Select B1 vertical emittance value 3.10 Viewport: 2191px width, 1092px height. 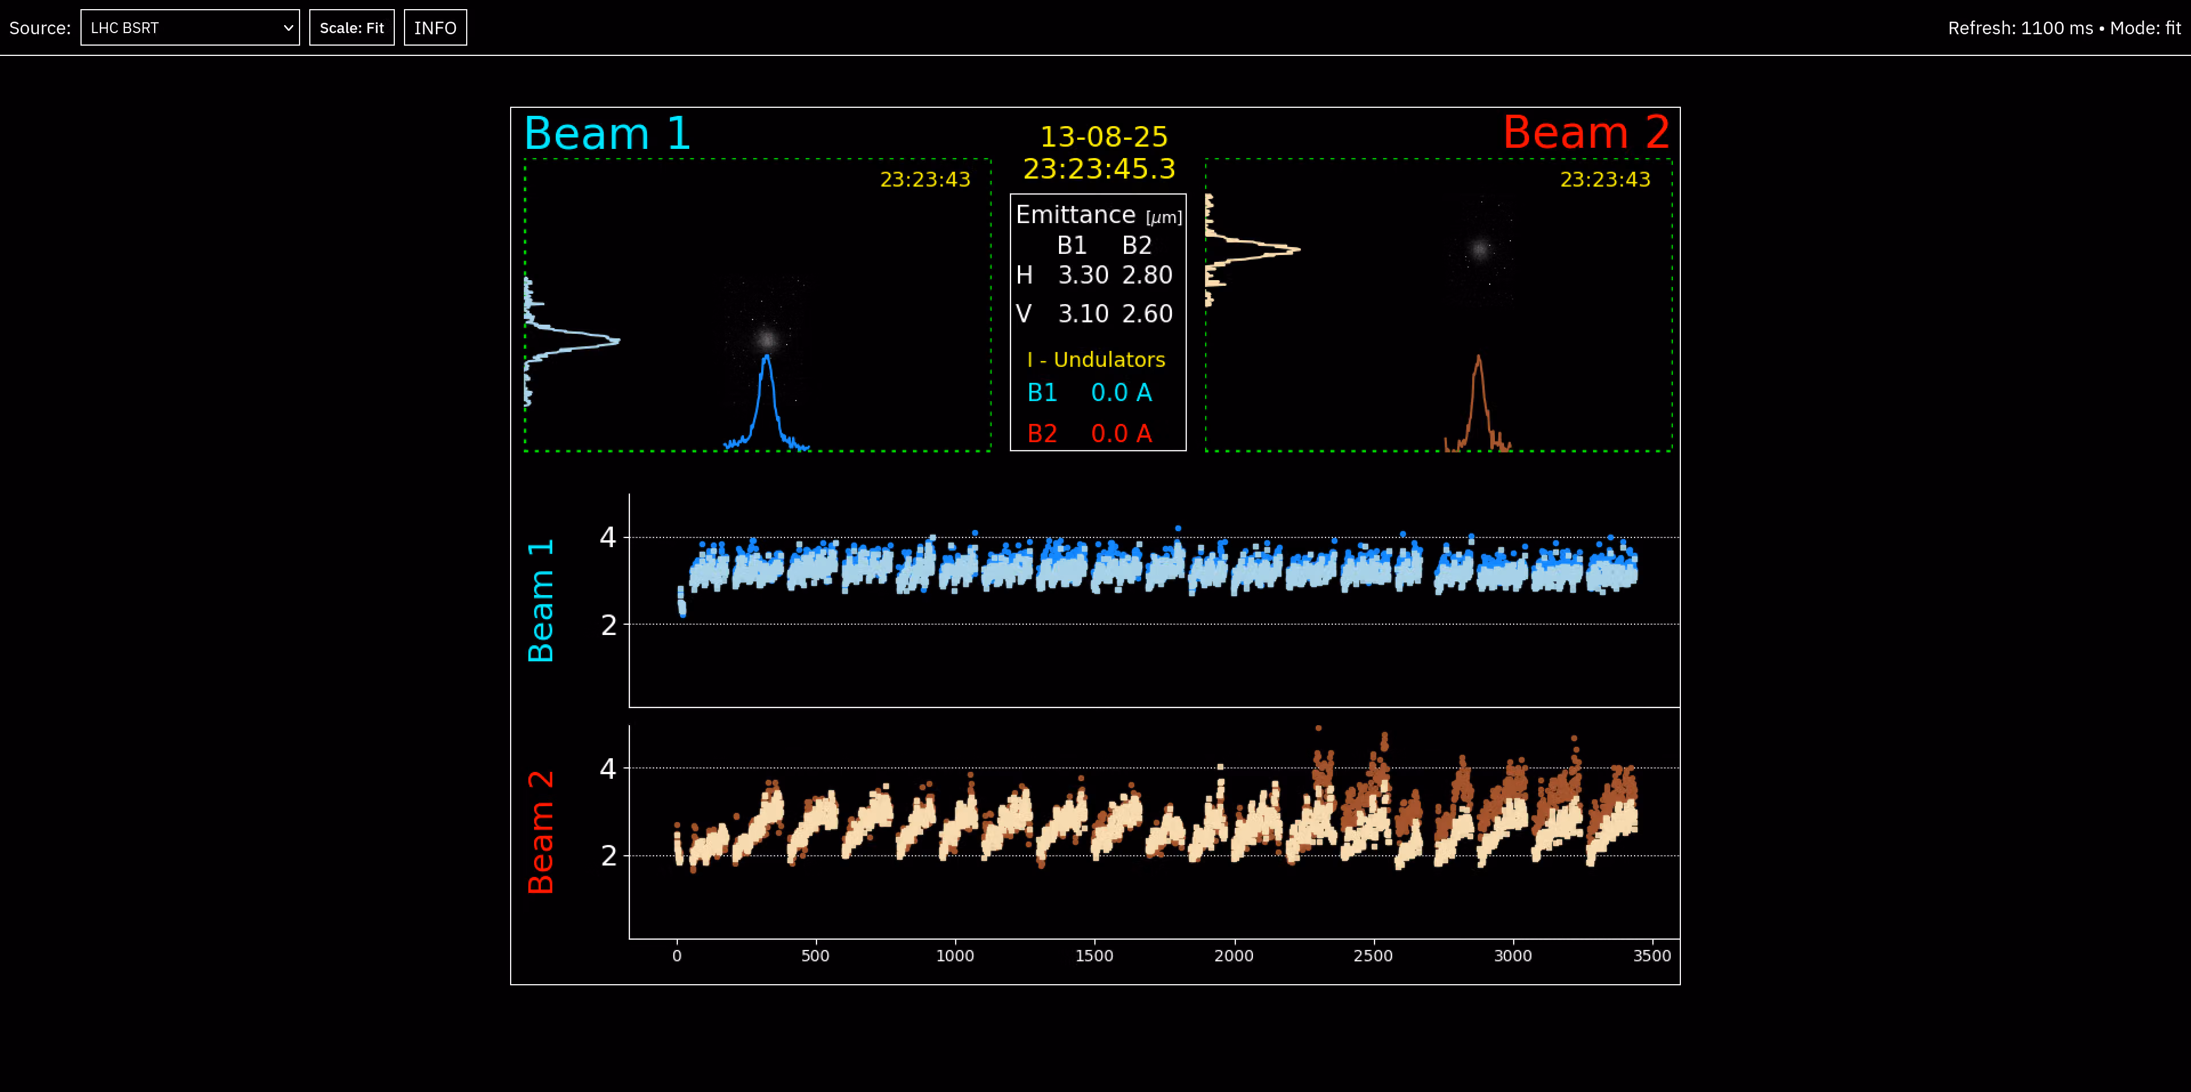[x=1083, y=314]
